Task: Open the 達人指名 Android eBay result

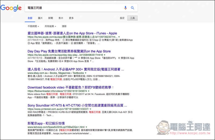Action: (x=76, y=69)
